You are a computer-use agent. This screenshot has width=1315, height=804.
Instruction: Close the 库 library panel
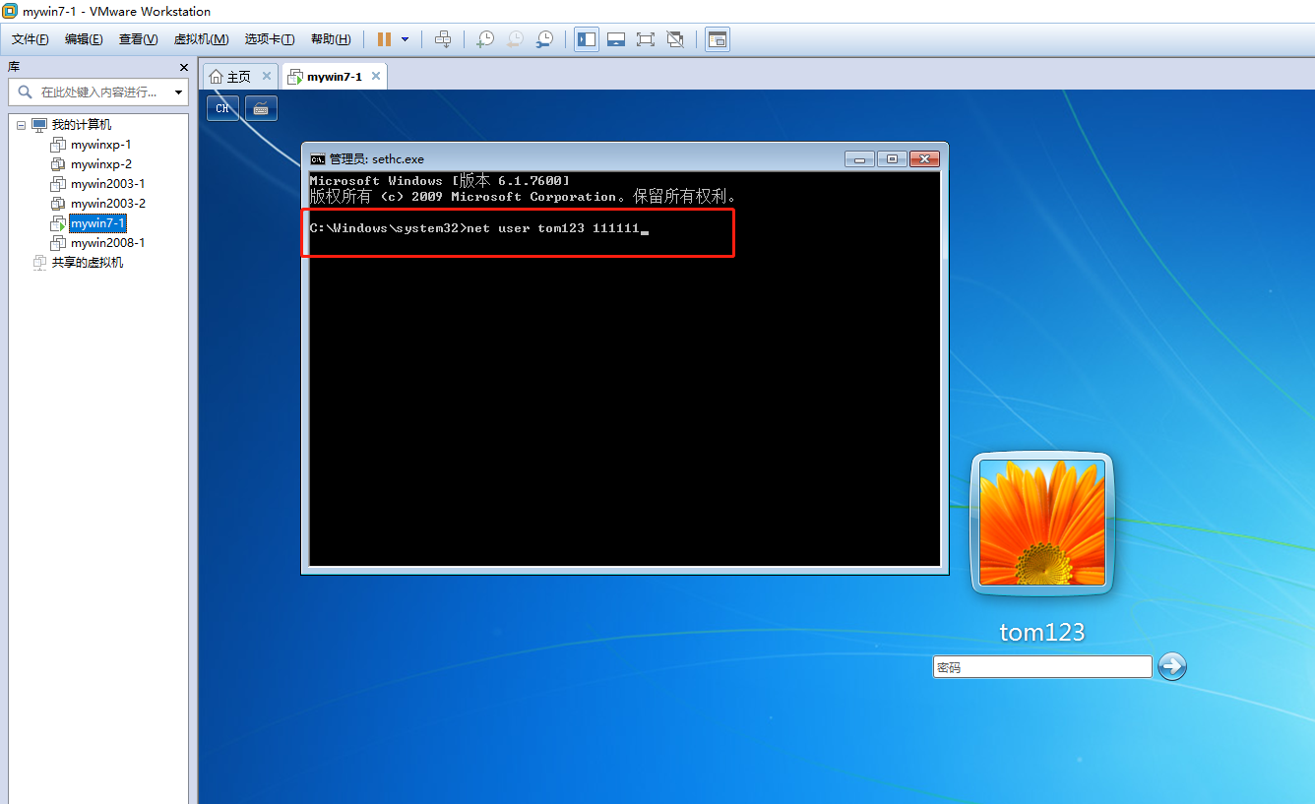[x=183, y=67]
